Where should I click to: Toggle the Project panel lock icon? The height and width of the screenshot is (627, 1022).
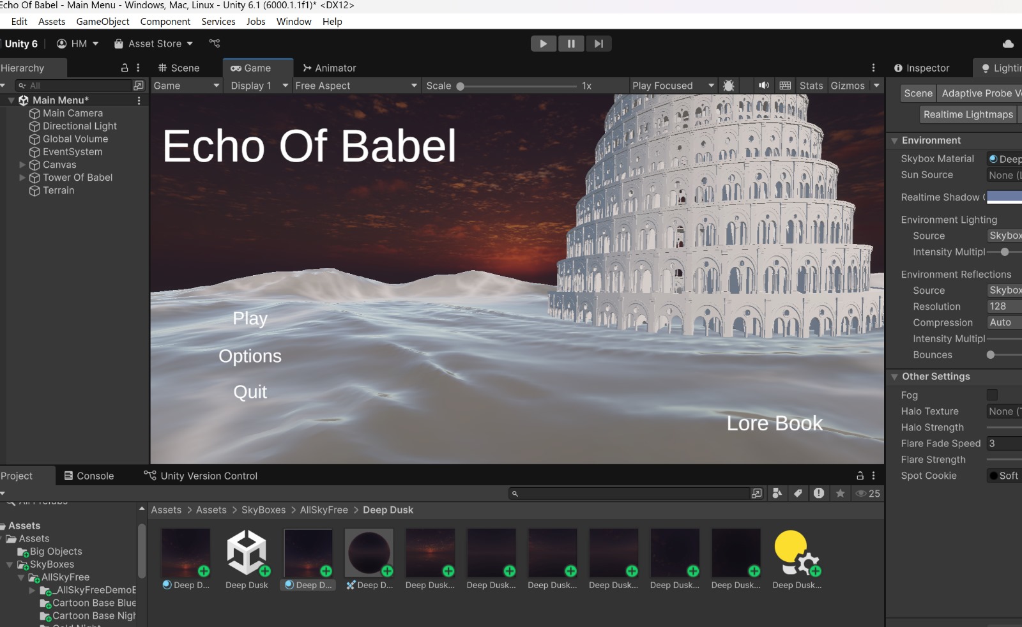pos(860,476)
